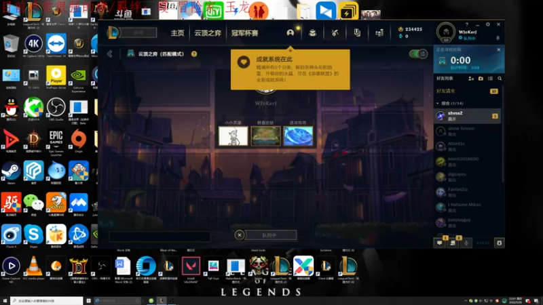Open the collection backpack icon
The height and width of the screenshot is (305, 543).
tap(312, 33)
